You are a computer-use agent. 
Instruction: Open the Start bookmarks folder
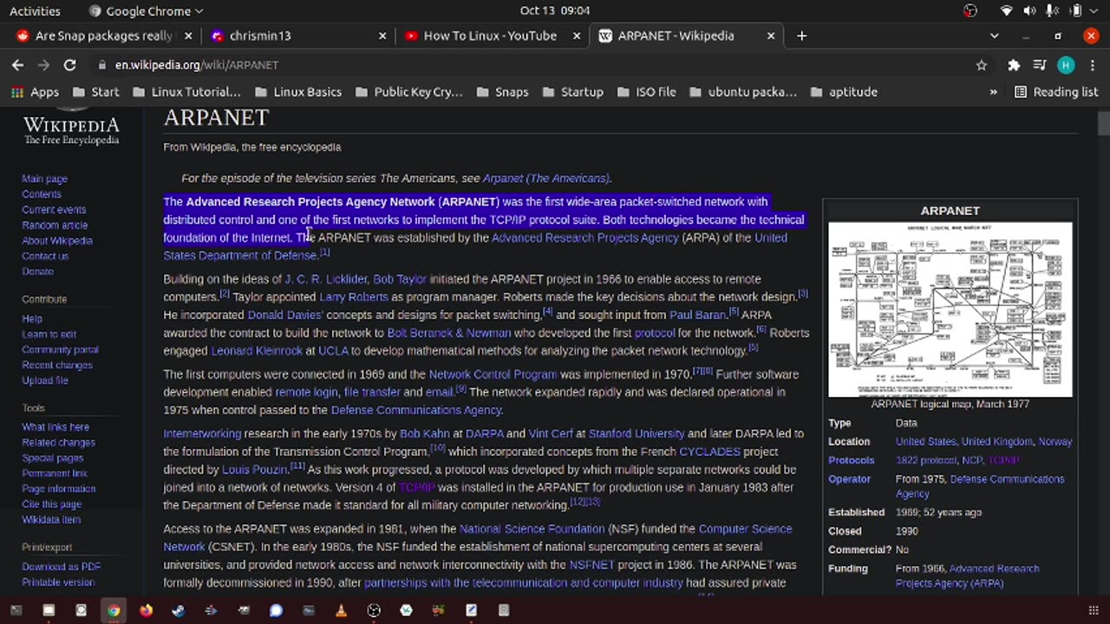pos(96,92)
